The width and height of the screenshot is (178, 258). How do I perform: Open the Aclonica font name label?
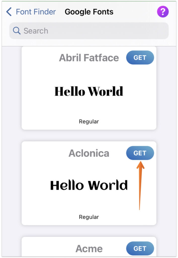click(89, 153)
